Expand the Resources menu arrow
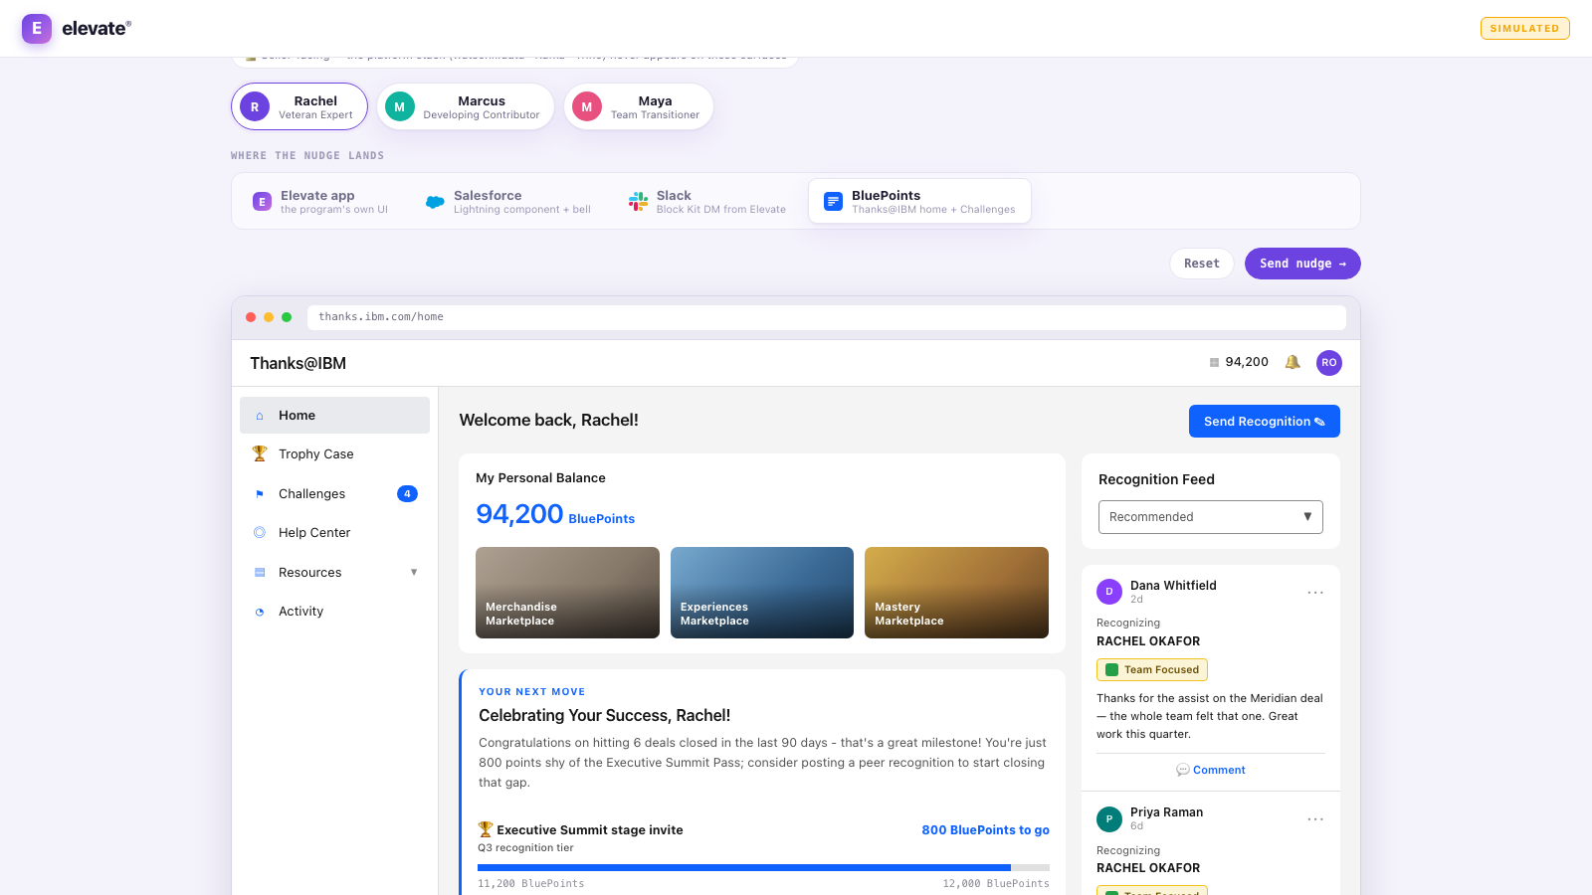 (414, 573)
